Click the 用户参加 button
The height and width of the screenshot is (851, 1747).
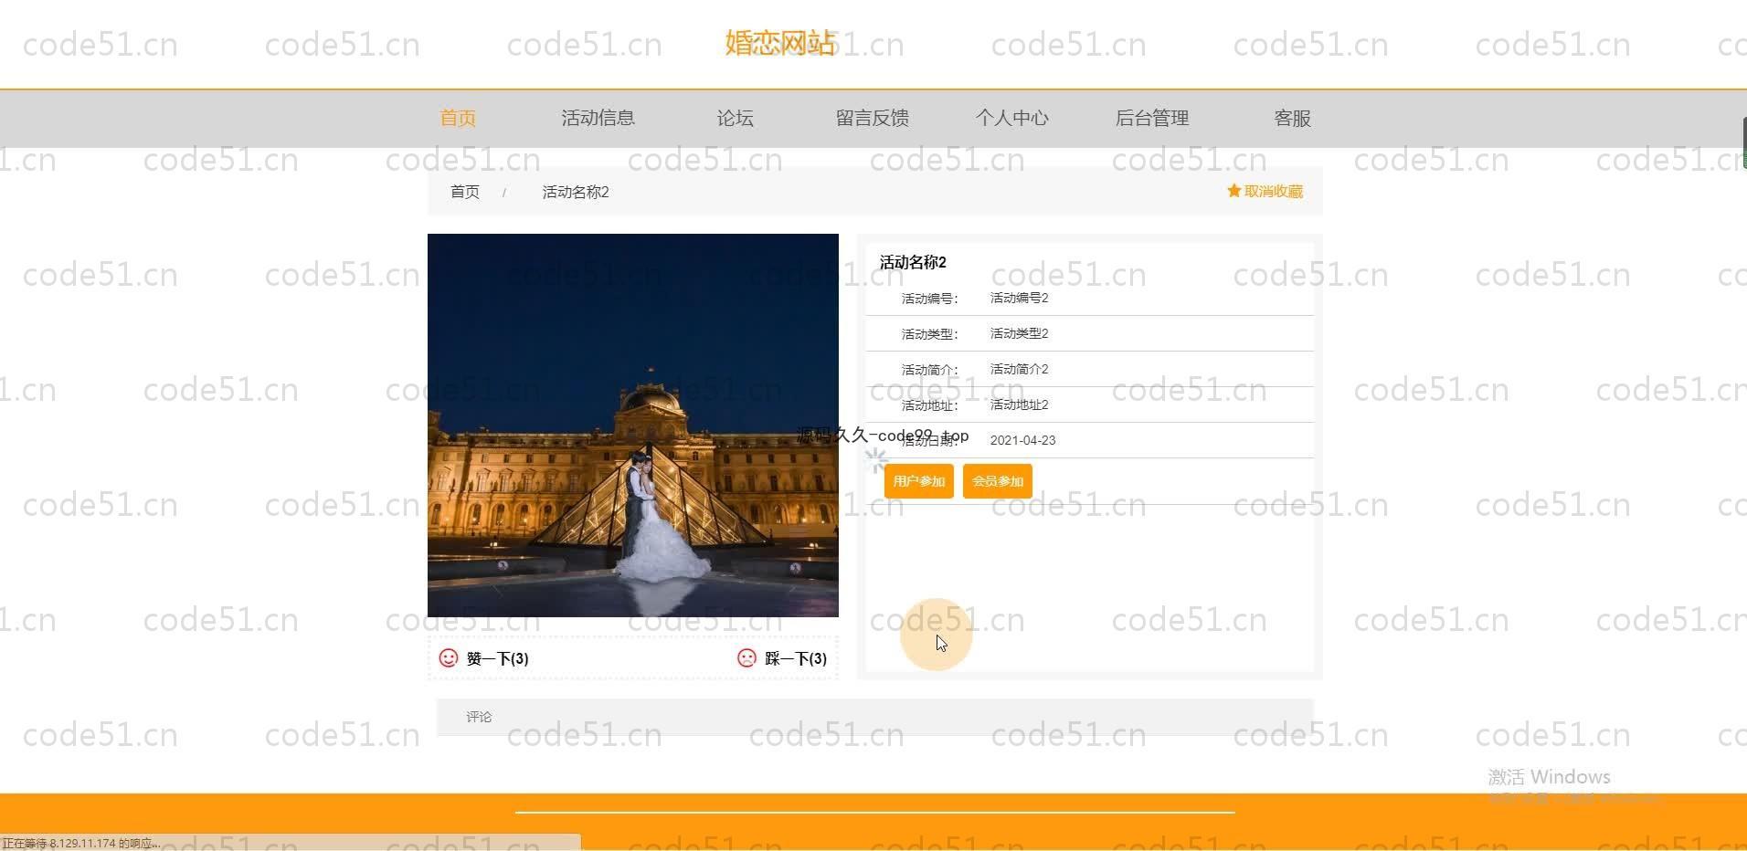918,481
